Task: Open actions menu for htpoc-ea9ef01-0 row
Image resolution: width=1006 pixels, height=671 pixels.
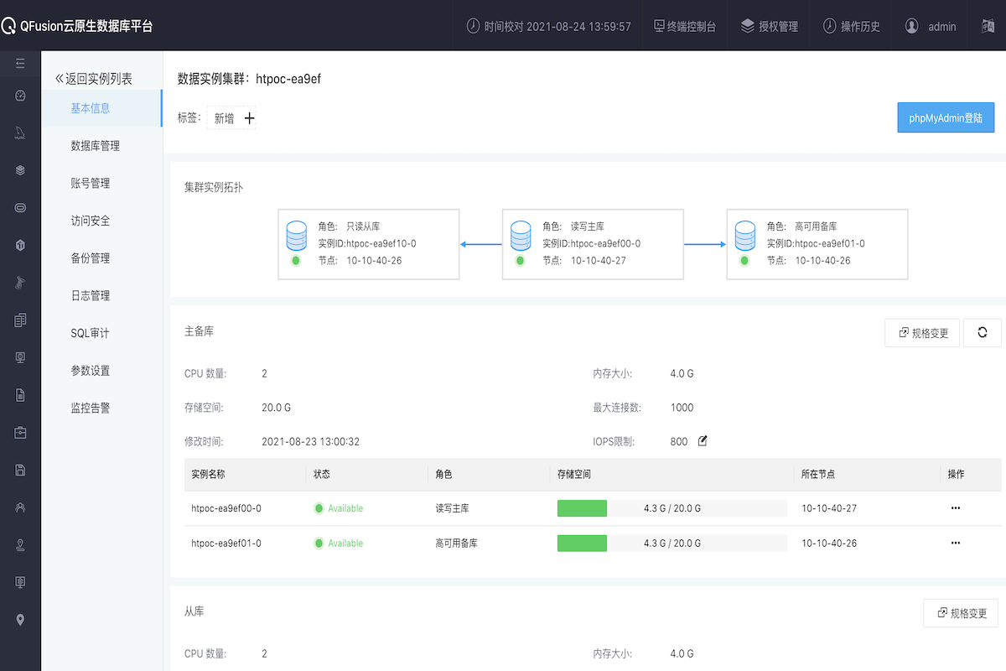Action: tap(955, 544)
